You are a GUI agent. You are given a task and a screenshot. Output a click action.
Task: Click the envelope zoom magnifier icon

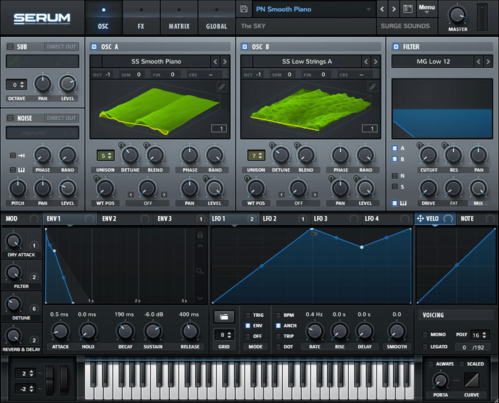tap(200, 271)
